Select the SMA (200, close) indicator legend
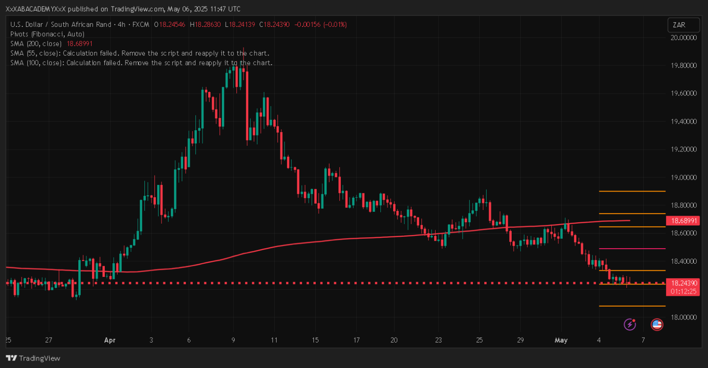Viewport: 708px width, 368px height. coord(38,43)
